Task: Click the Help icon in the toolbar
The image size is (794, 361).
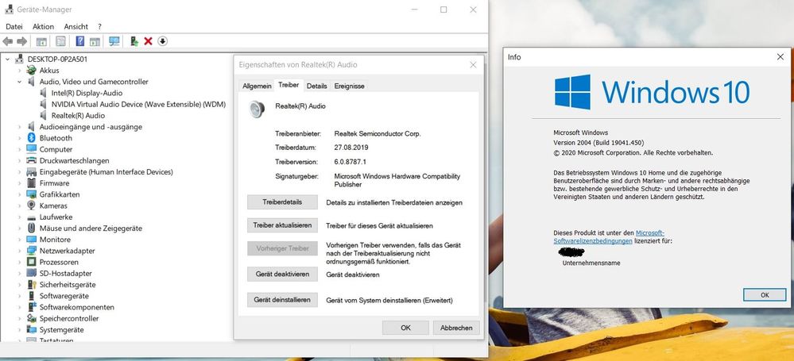Action: (79, 41)
